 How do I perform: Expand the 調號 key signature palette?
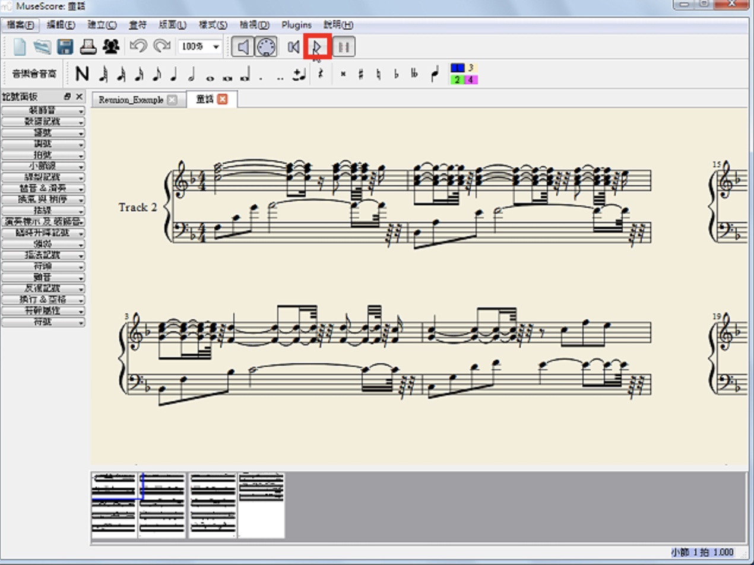point(44,144)
